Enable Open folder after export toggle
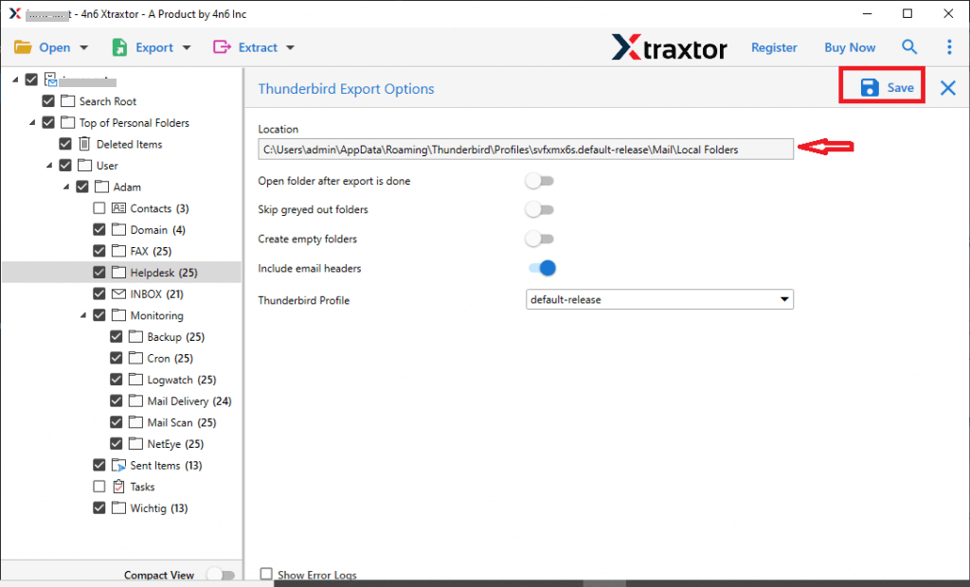This screenshot has width=970, height=587. [x=540, y=181]
